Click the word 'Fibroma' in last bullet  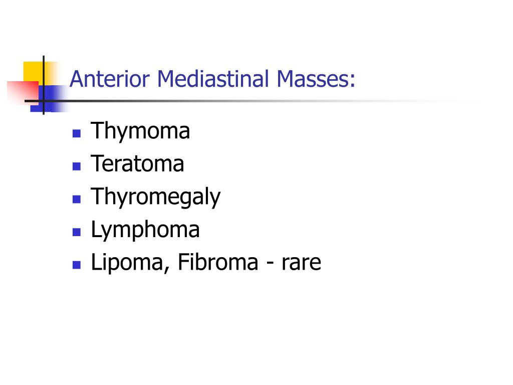pos(218,262)
